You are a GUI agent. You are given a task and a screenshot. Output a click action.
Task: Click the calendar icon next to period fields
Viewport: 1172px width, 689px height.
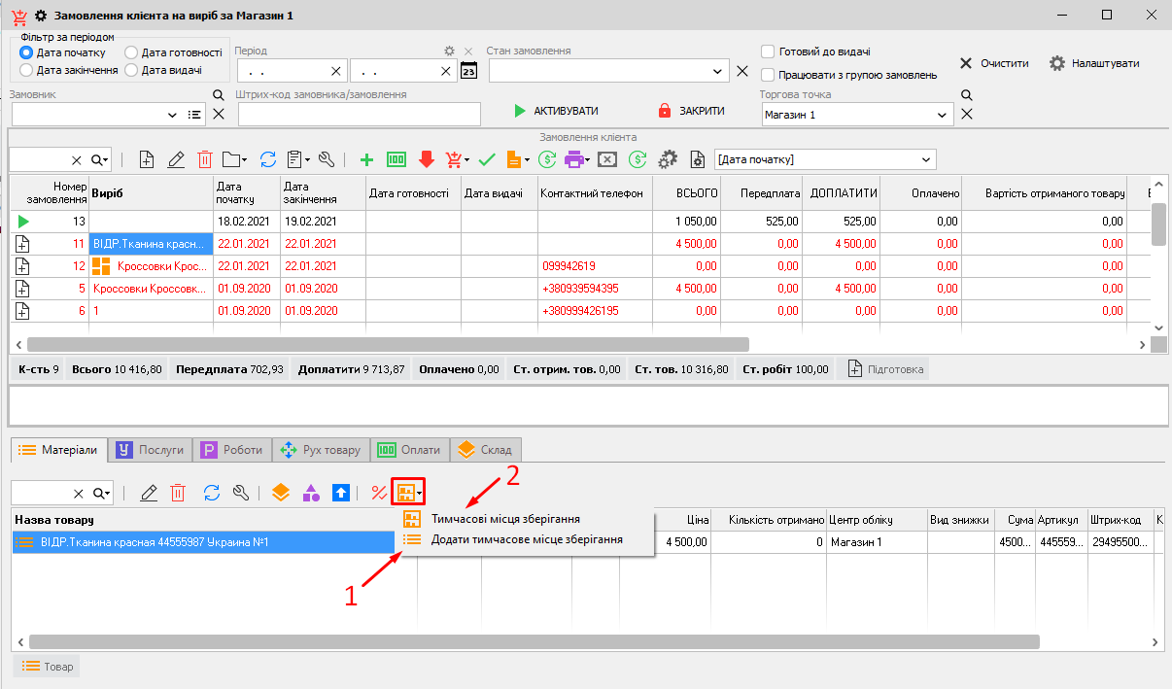(468, 71)
